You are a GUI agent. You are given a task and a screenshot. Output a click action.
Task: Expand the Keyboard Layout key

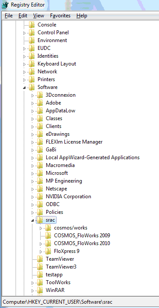pos(25,64)
